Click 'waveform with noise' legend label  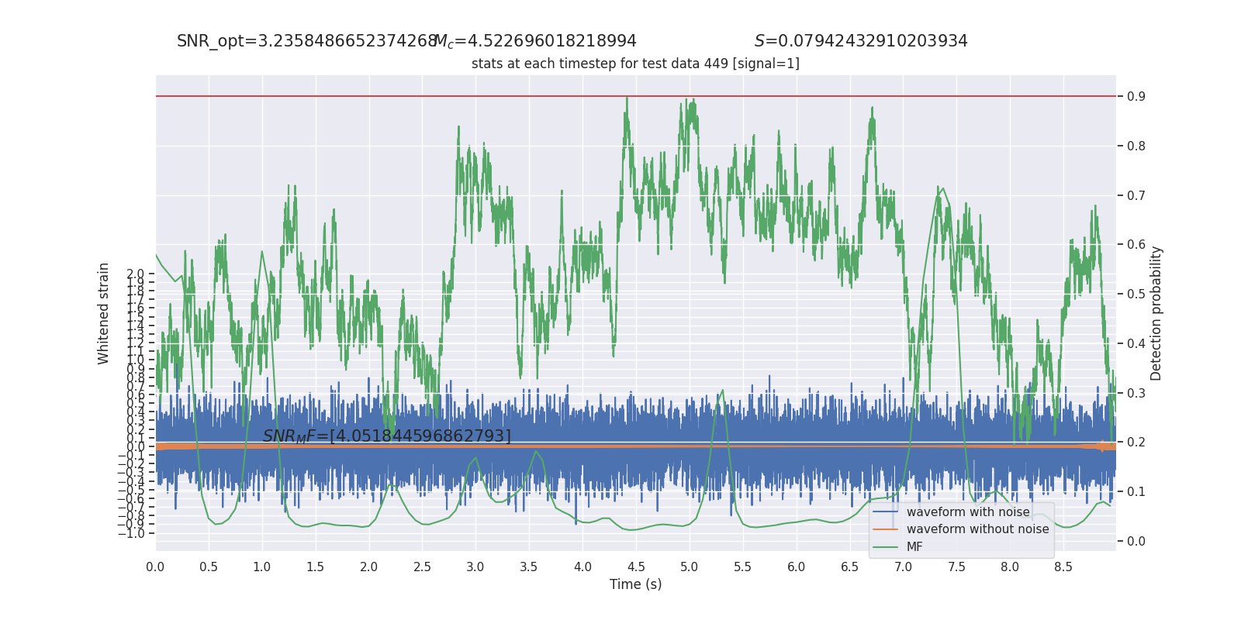968,512
